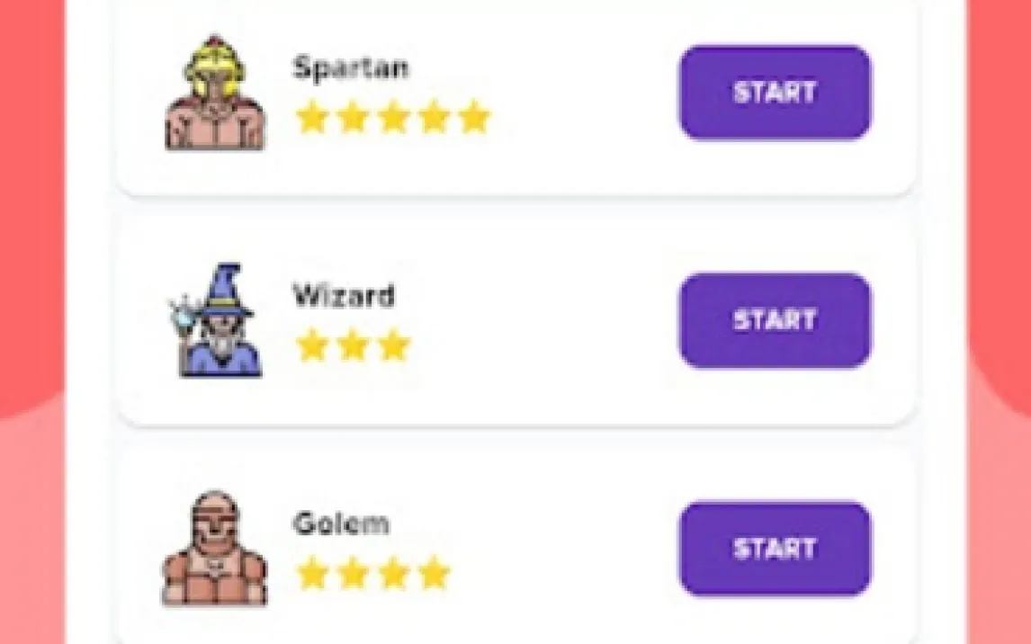Viewport: 1031px width, 644px height.
Task: Click the second star in Wizard's rating
Action: click(353, 345)
